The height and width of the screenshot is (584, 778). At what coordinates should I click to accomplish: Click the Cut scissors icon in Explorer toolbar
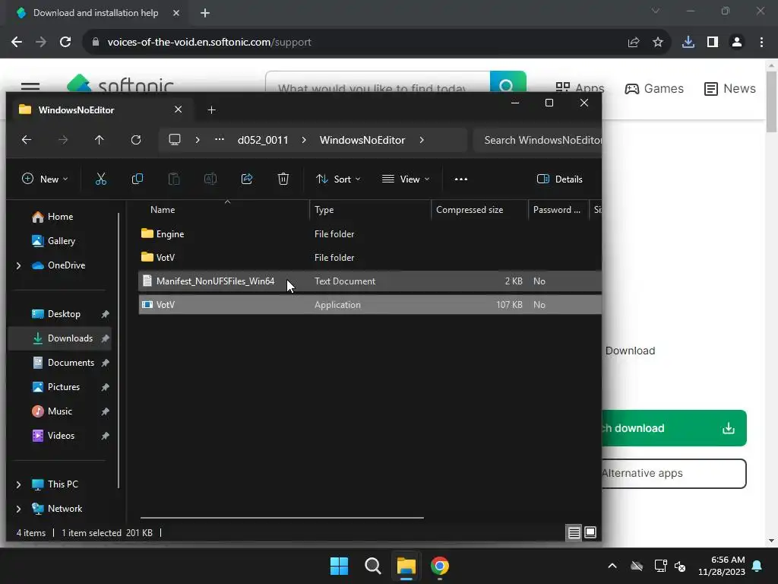tap(101, 179)
